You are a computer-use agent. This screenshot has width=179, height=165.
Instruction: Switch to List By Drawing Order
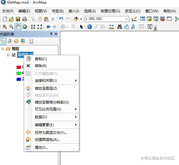[x=3, y=41]
